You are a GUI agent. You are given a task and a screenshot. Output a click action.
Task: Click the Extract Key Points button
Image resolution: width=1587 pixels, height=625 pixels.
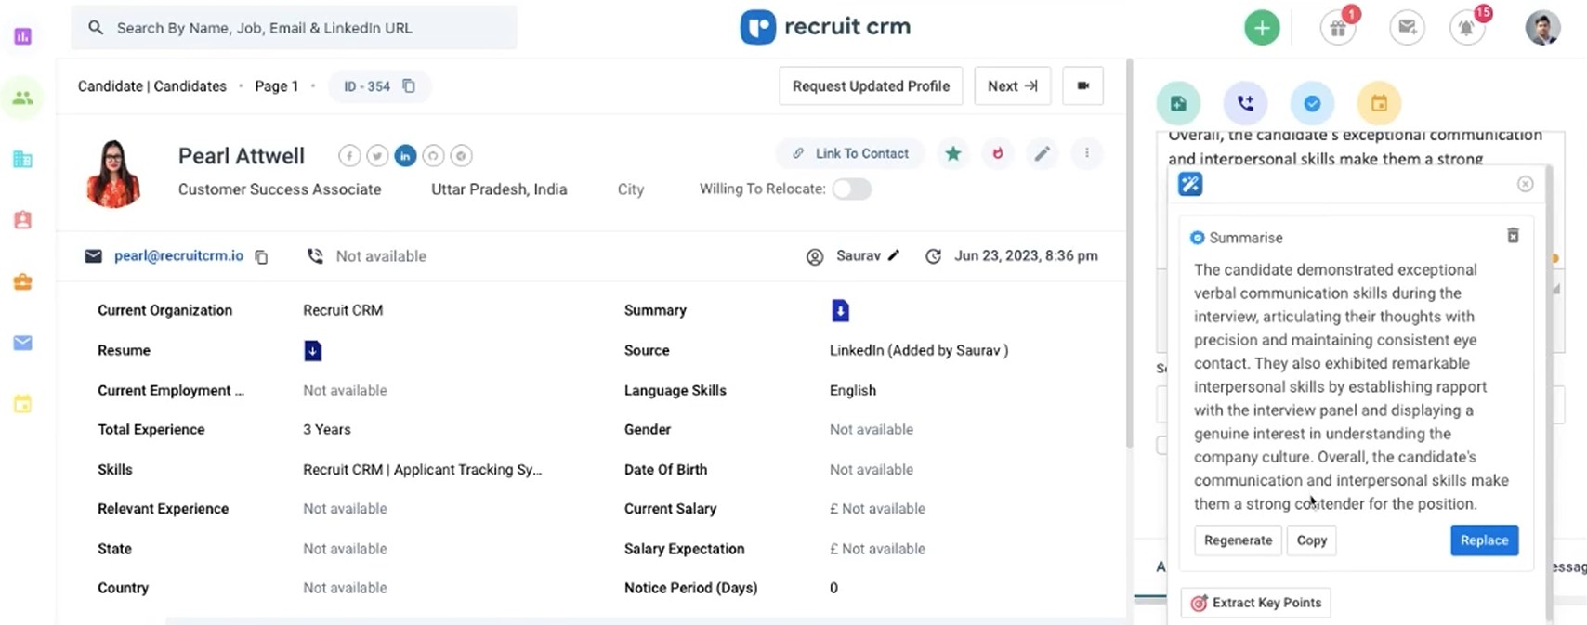click(1255, 603)
